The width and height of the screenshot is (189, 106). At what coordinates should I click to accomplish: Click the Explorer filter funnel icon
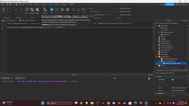click(x=157, y=23)
